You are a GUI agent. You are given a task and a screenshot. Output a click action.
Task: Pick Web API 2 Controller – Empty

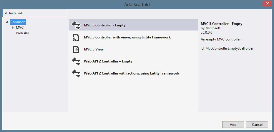108,61
